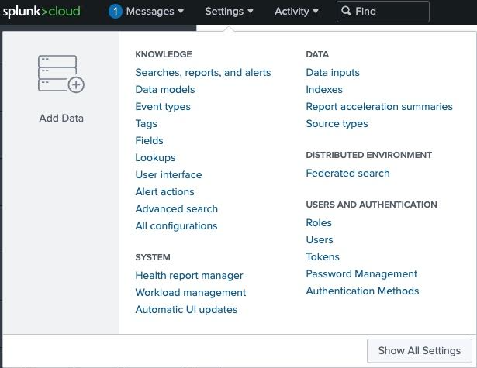Open Authentication Methods settings
The width and height of the screenshot is (477, 368).
click(x=362, y=291)
